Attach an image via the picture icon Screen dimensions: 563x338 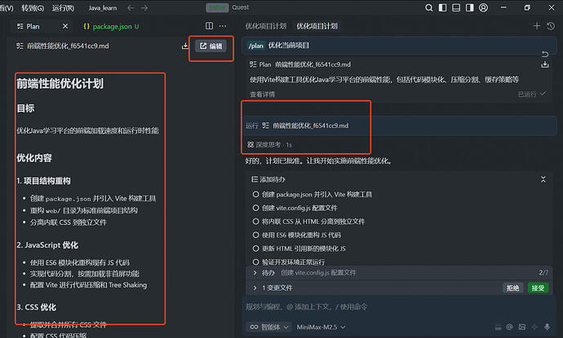522,327
